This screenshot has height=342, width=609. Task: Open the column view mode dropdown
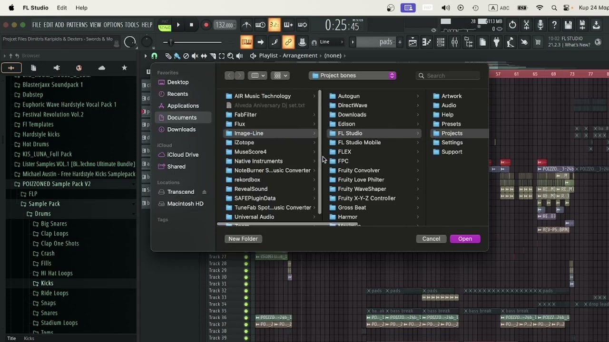(258, 76)
